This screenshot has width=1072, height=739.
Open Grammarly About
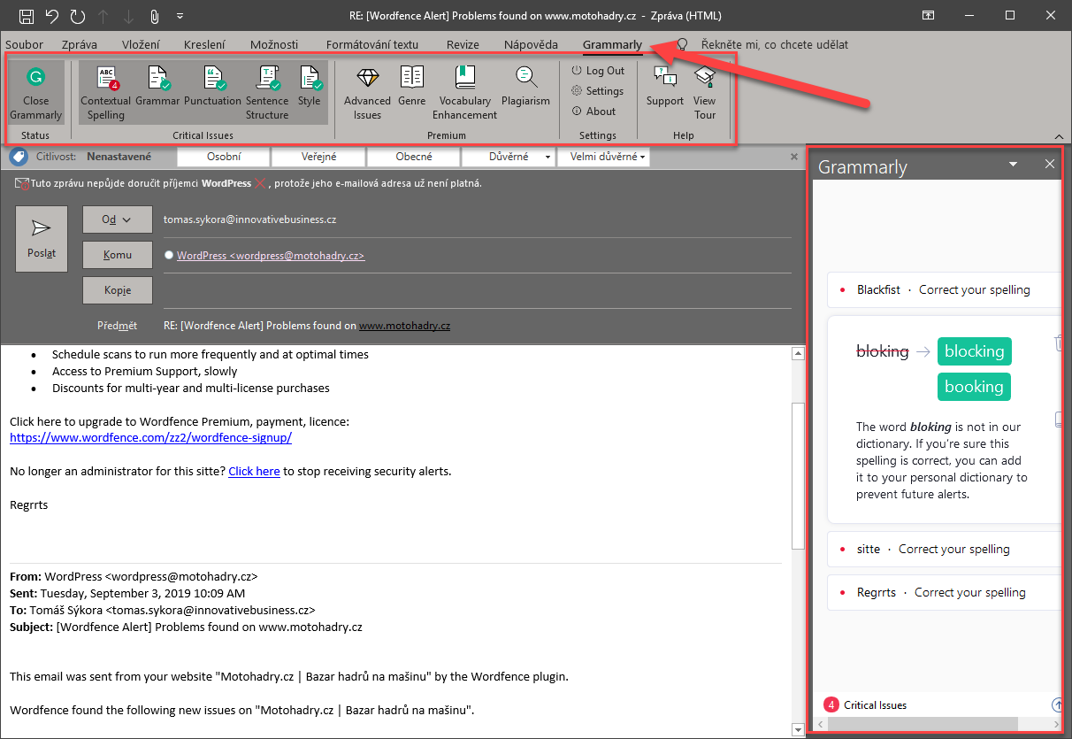click(x=593, y=112)
